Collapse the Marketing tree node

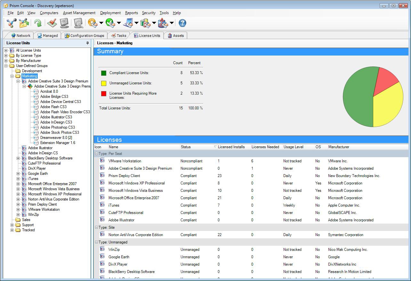tap(12, 76)
